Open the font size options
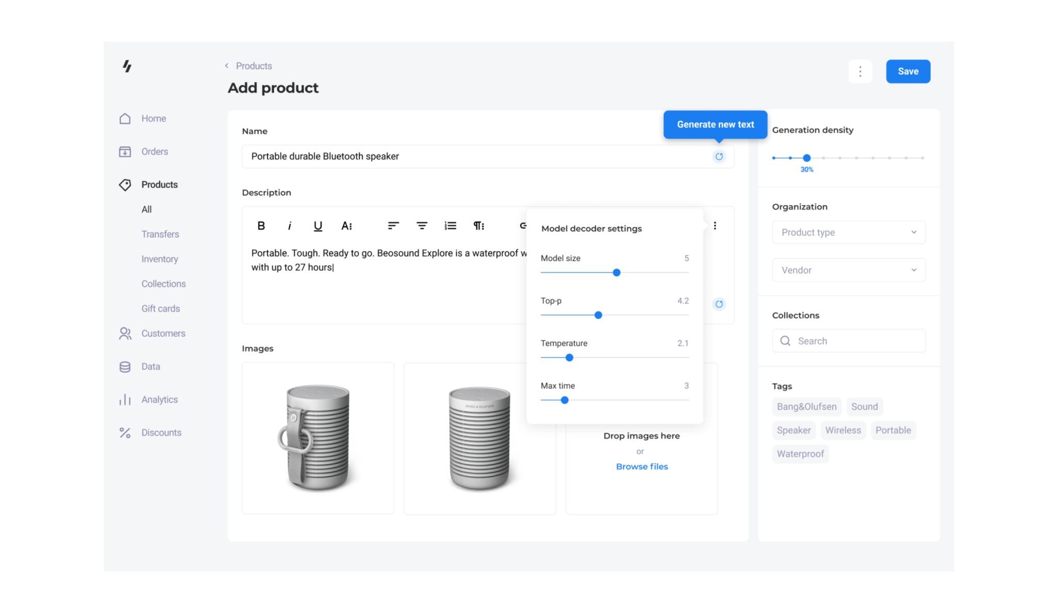Screen dimensions: 1058x613 [347, 226]
